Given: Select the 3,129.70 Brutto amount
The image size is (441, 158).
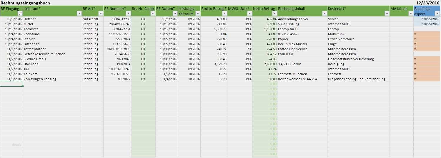Looking at the screenshot, I should click(214, 64).
